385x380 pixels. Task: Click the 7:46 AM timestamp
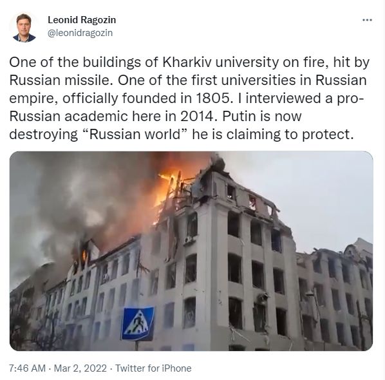pyautogui.click(x=27, y=368)
